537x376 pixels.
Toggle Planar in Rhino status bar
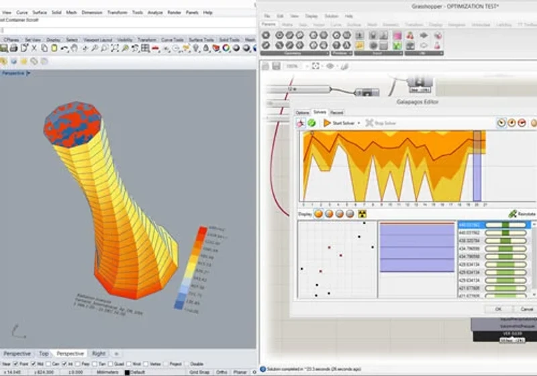[x=240, y=372]
